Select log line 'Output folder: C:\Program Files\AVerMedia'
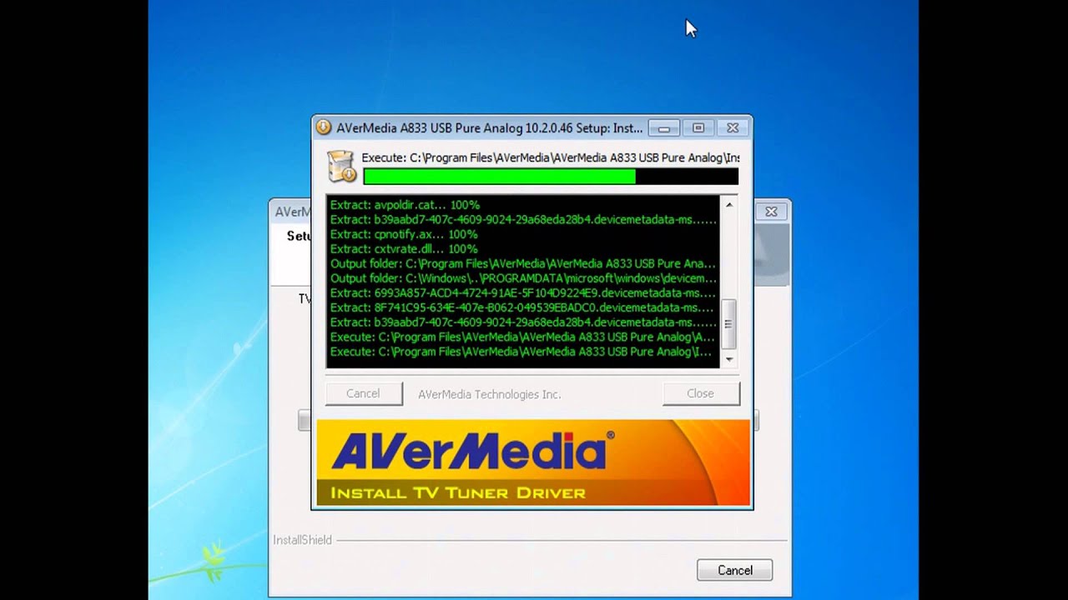 coord(522,263)
